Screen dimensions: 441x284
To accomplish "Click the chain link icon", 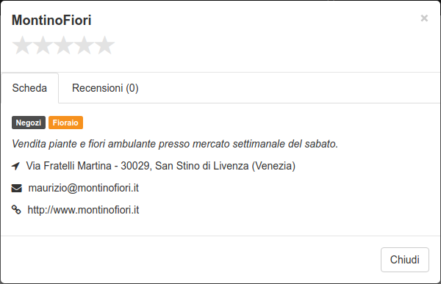I will pyautogui.click(x=16, y=210).
